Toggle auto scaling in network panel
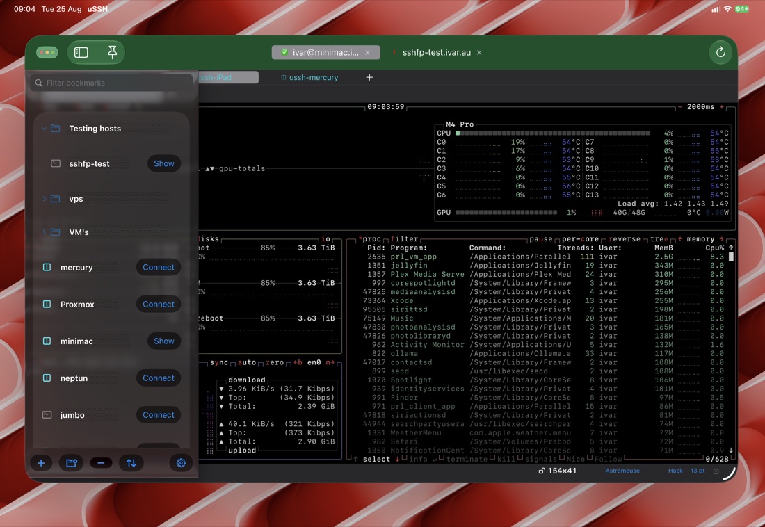Image resolution: width=765 pixels, height=527 pixels. (247, 362)
